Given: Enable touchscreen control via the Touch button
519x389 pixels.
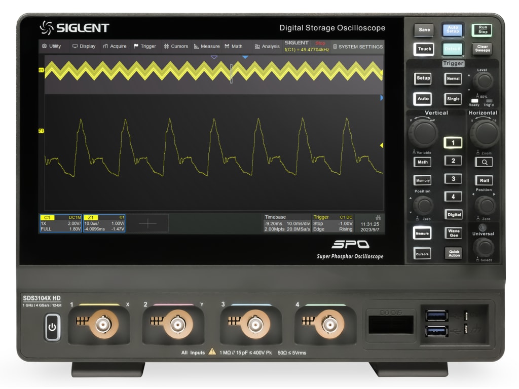Looking at the screenshot, I should tap(424, 49).
